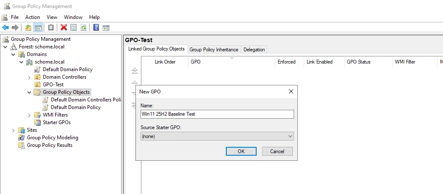Select the GPO-Test OU in tree
The width and height of the screenshot is (443, 194).
(53, 85)
